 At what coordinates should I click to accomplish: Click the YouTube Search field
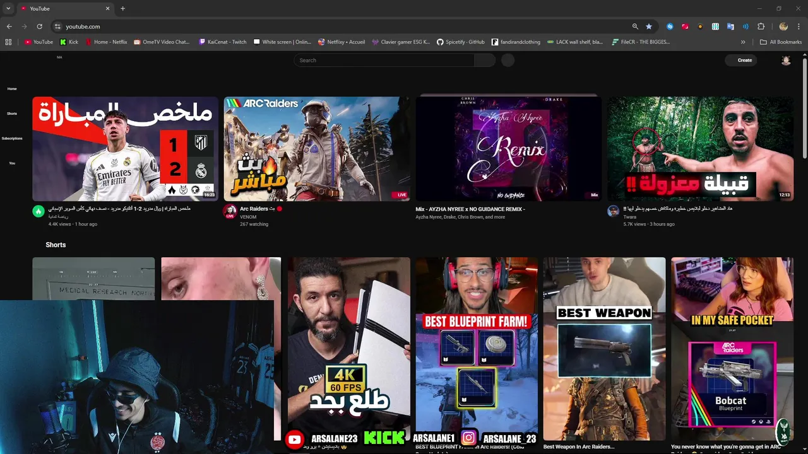(384, 61)
